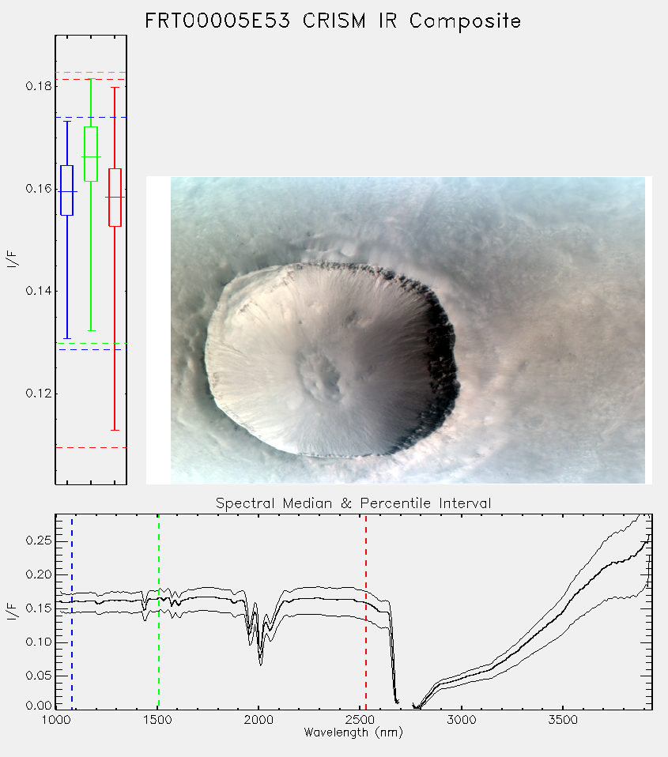Image resolution: width=668 pixels, height=757 pixels.
Task: Click the red box in boxplot
Action: point(115,198)
